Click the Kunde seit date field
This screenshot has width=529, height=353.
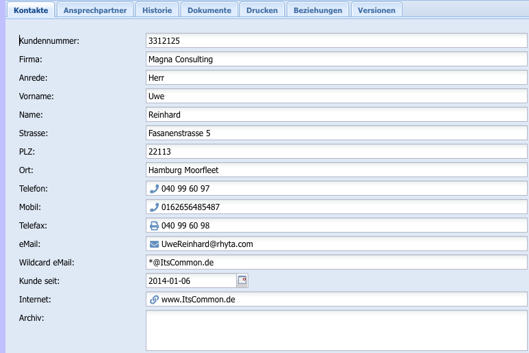pyautogui.click(x=191, y=280)
